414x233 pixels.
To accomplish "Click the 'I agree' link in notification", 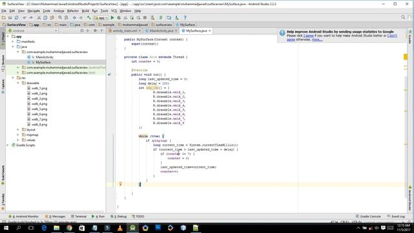I will coord(309,36).
